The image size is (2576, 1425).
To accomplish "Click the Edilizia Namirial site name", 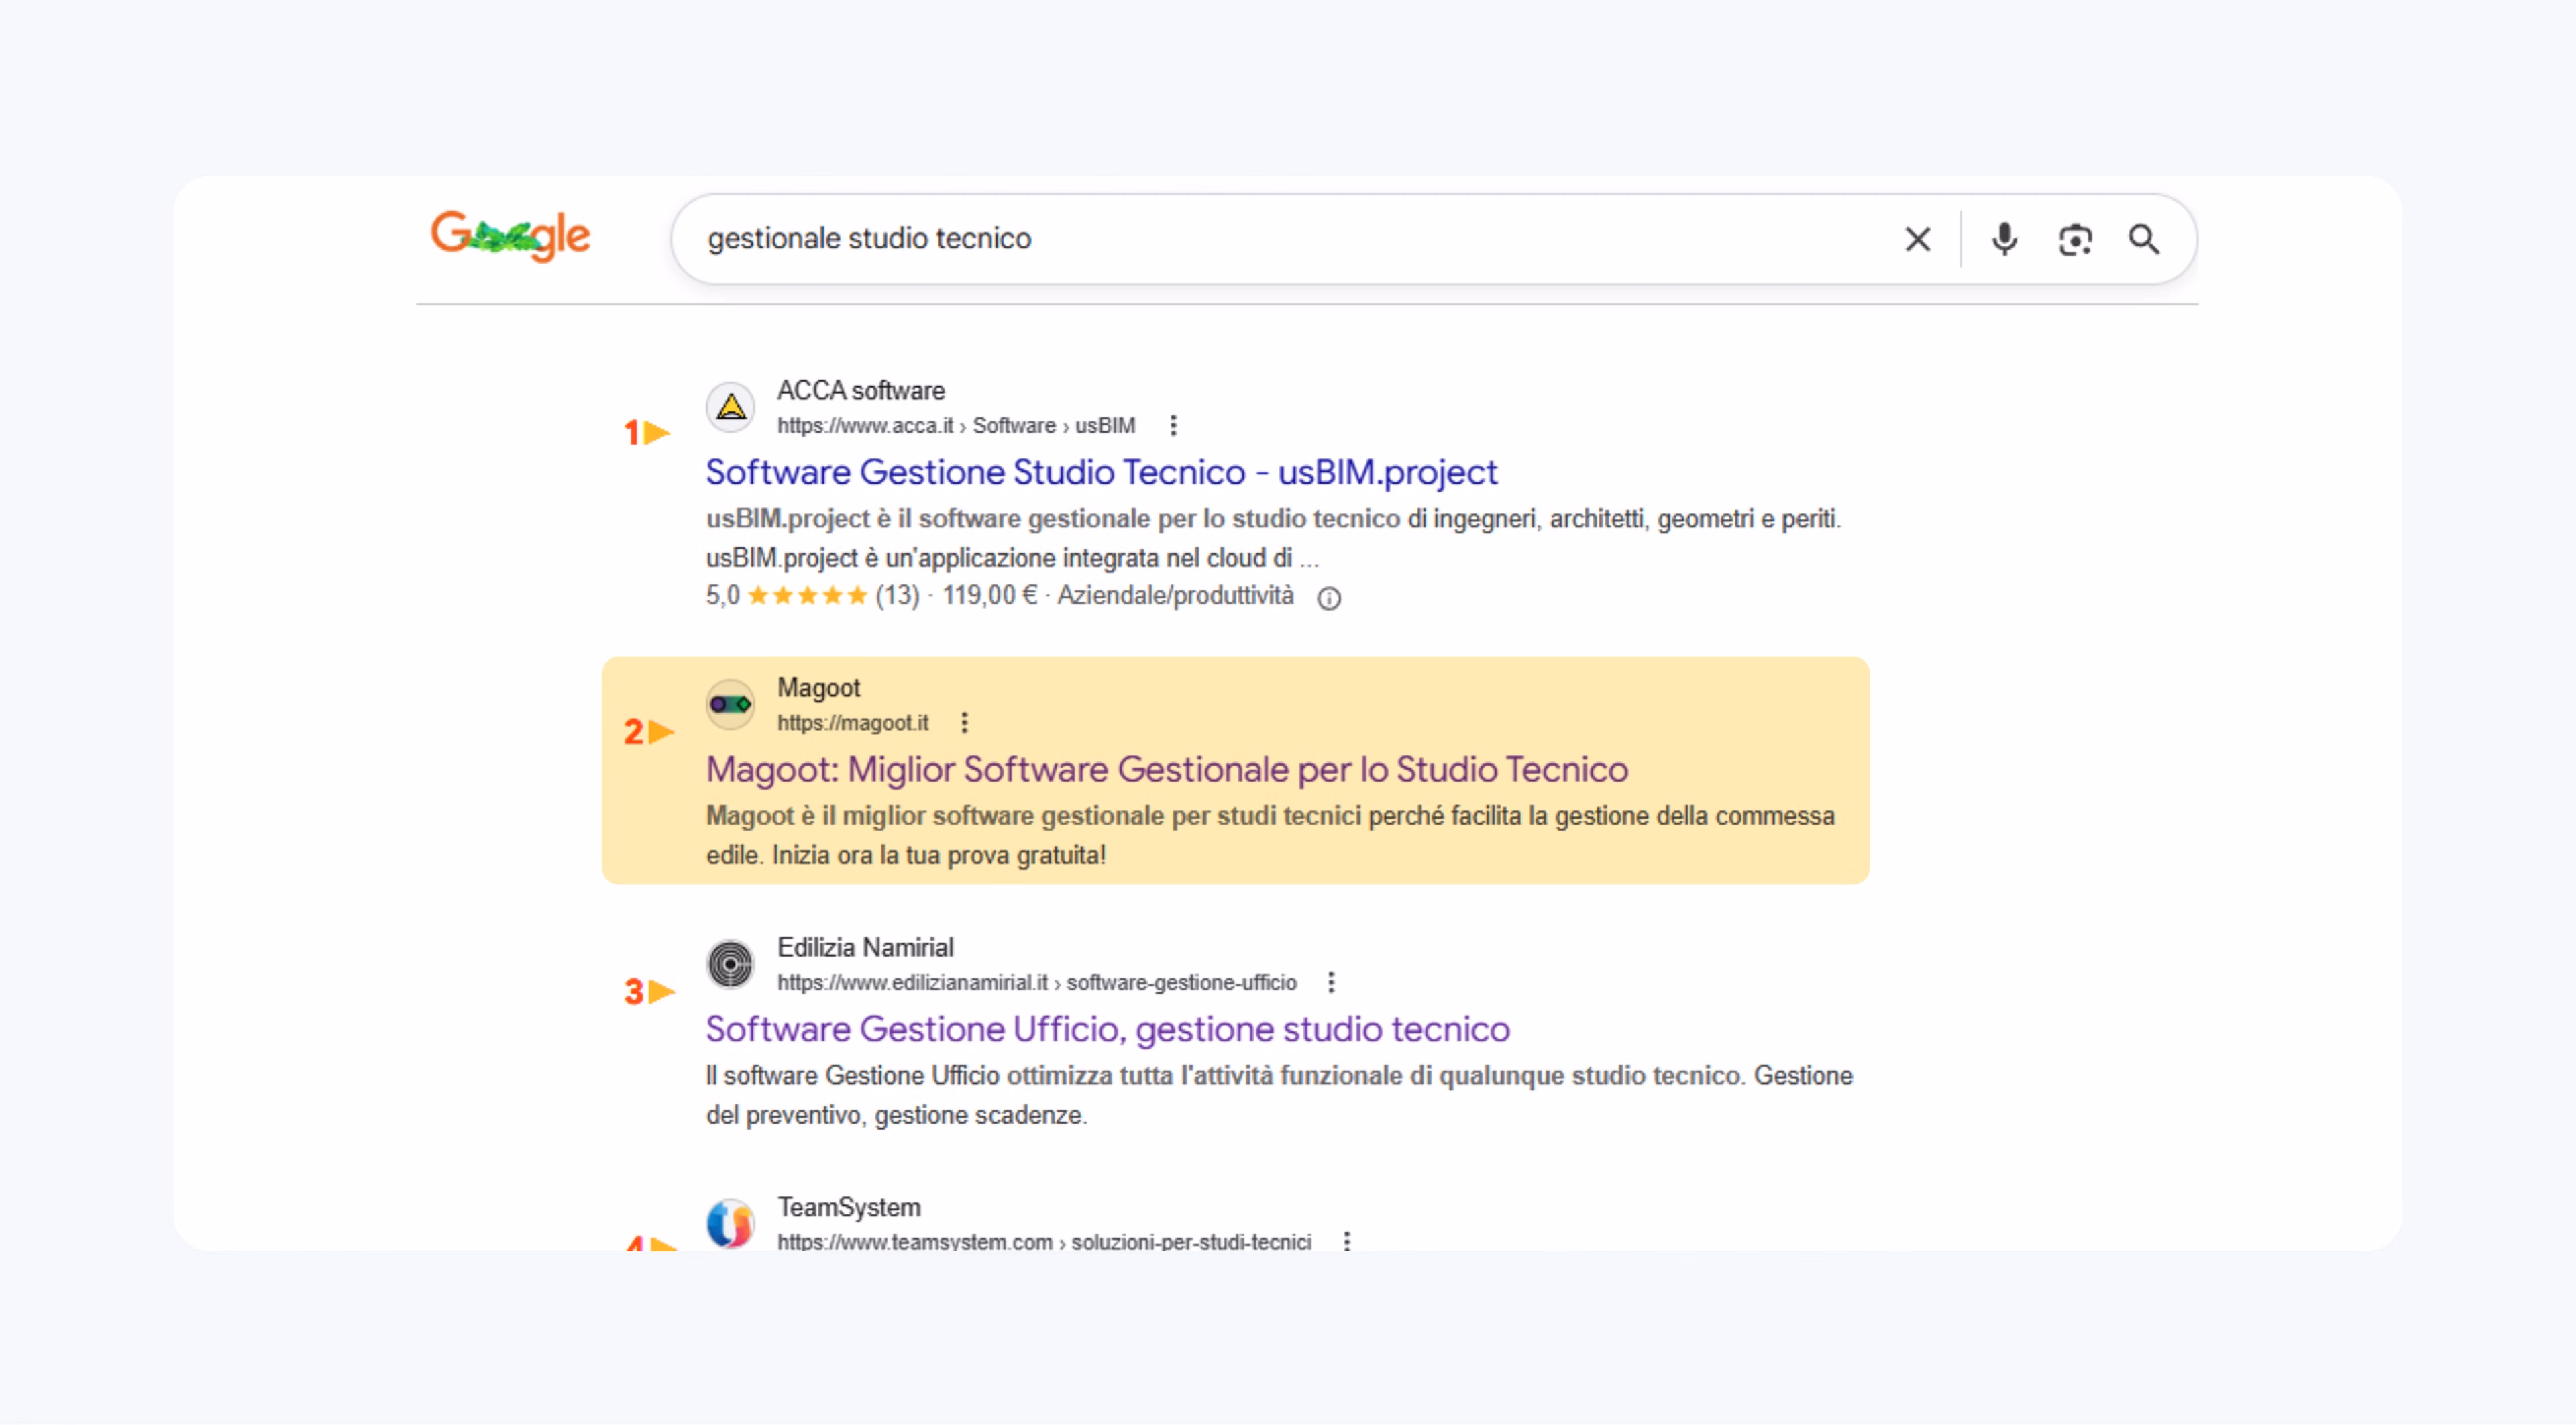I will click(x=865, y=947).
